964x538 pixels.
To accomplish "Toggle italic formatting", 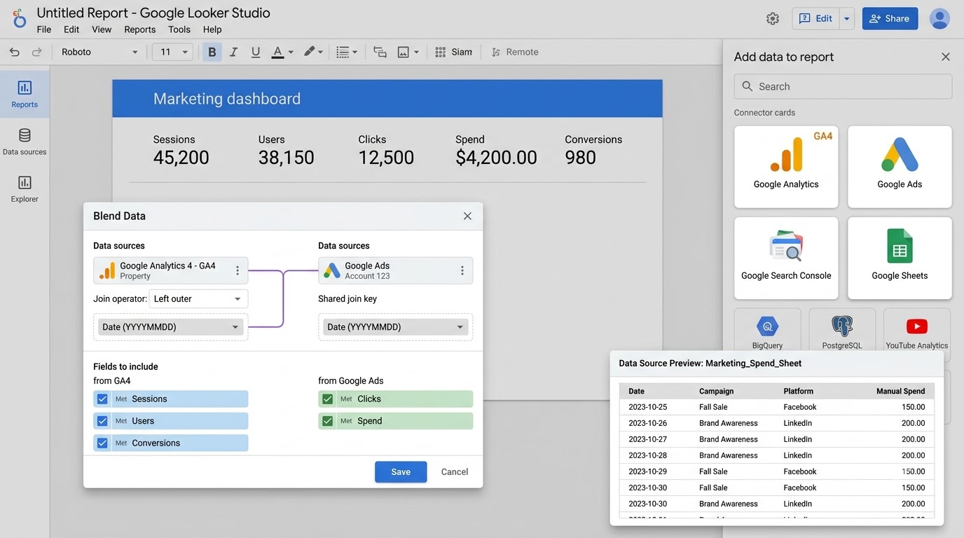I will coord(234,52).
